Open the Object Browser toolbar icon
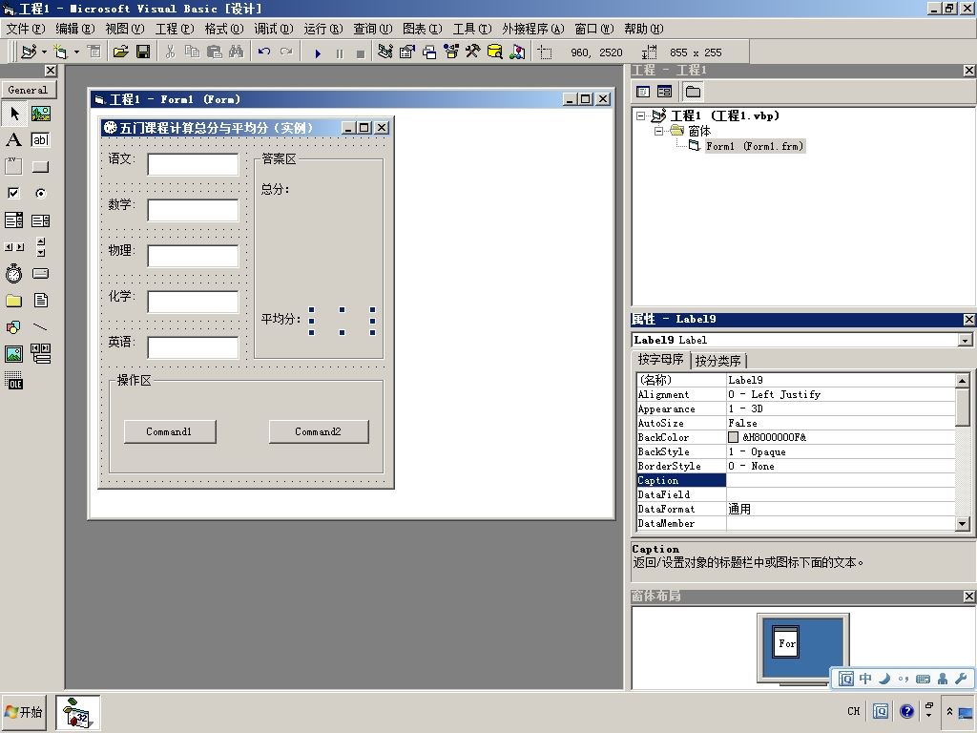This screenshot has height=733, width=977. pyautogui.click(x=451, y=52)
